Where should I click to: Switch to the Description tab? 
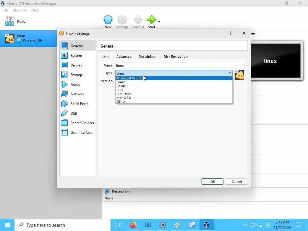point(147,57)
